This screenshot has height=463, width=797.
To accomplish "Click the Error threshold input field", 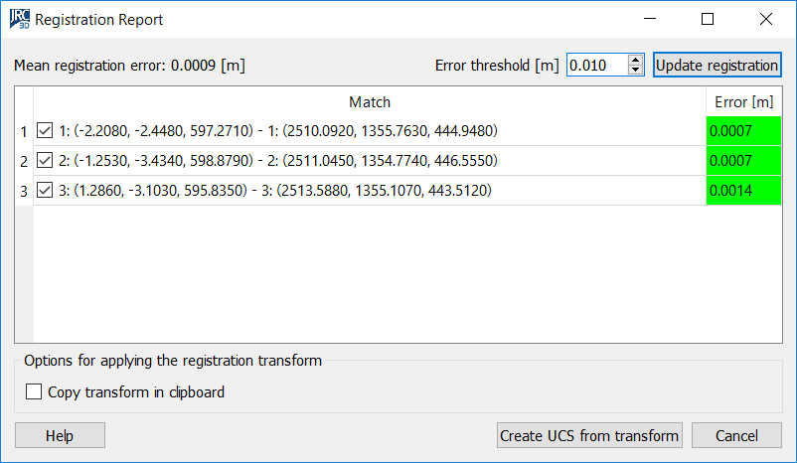I will [596, 66].
